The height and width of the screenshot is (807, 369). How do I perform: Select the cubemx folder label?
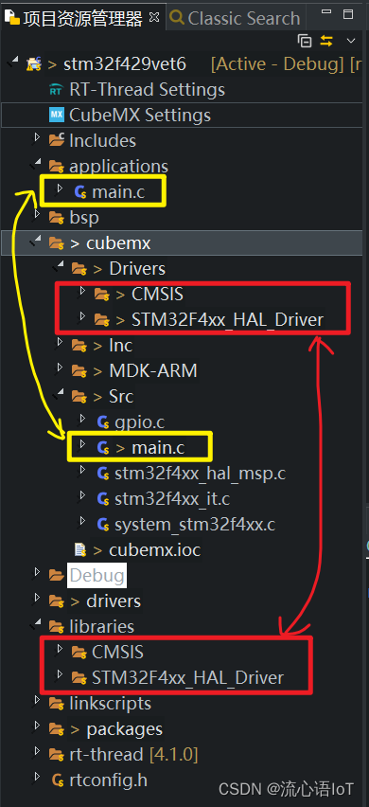click(118, 242)
